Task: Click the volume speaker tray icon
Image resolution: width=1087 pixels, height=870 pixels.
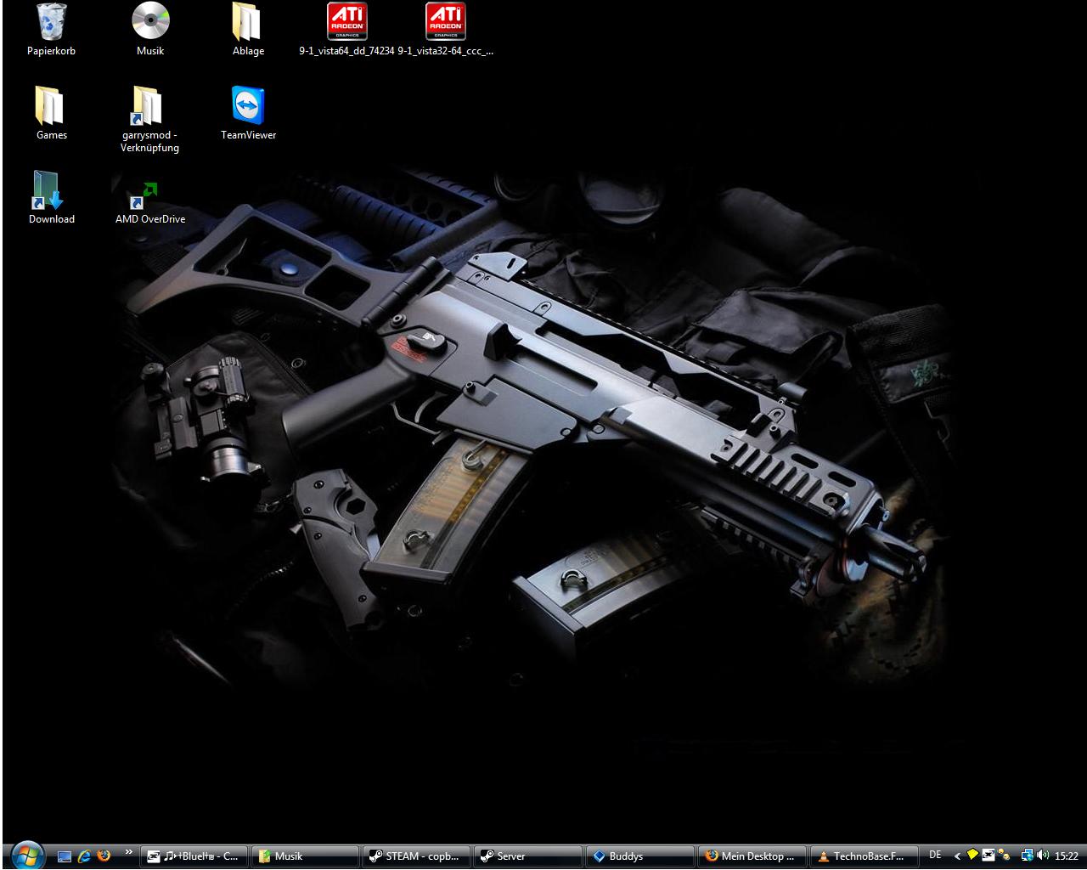Action: (1043, 856)
